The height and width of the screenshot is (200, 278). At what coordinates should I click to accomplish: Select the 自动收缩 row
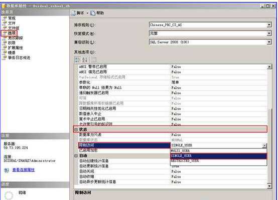172,176
